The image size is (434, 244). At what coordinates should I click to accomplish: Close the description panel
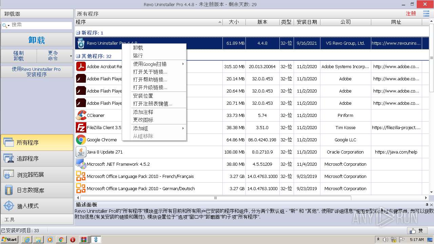coord(431,205)
